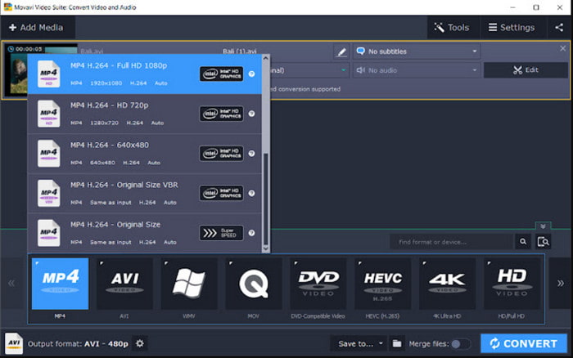Viewport: 573px width, 358px height.
Task: Toggle the Merge files switch
Action: pos(460,344)
